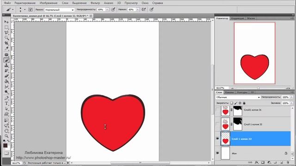This screenshot has height=166, width=296.
Task: Toggle tablet pressure for size
Action: (151, 9)
